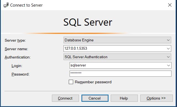The width and height of the screenshot is (177, 107).
Task: Click the Server type label
Action: coord(15,40)
